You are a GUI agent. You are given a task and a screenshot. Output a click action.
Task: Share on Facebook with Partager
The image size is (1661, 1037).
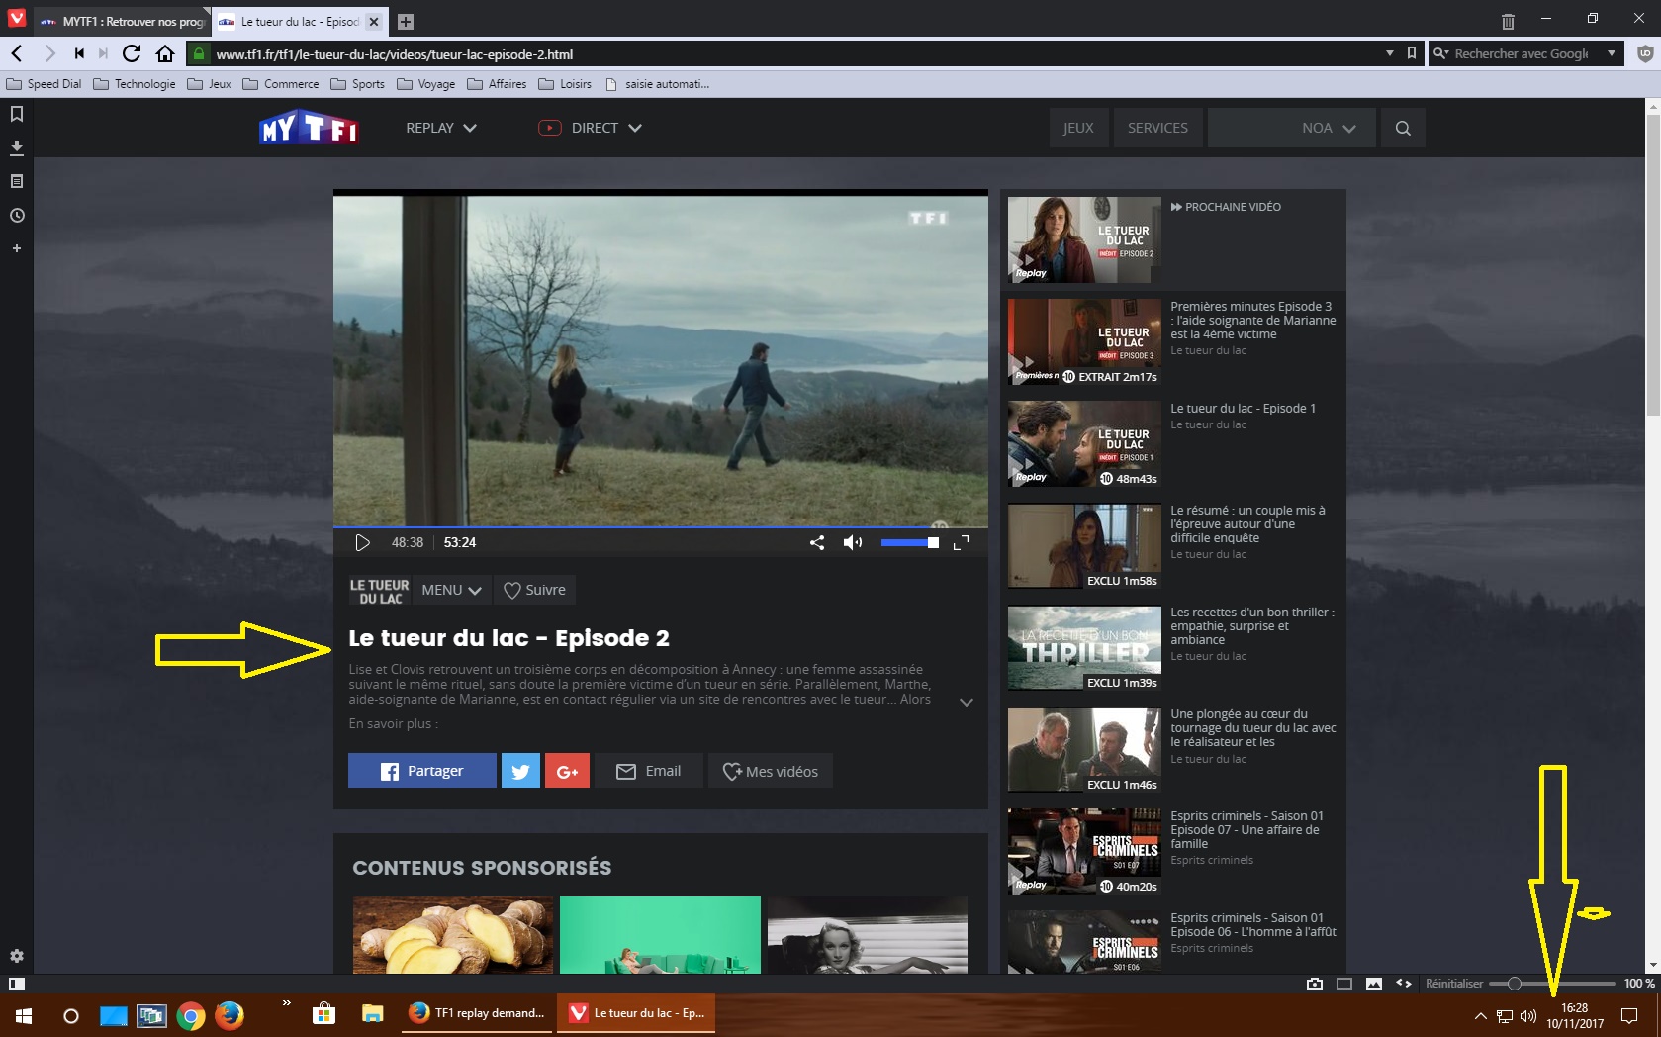422,771
